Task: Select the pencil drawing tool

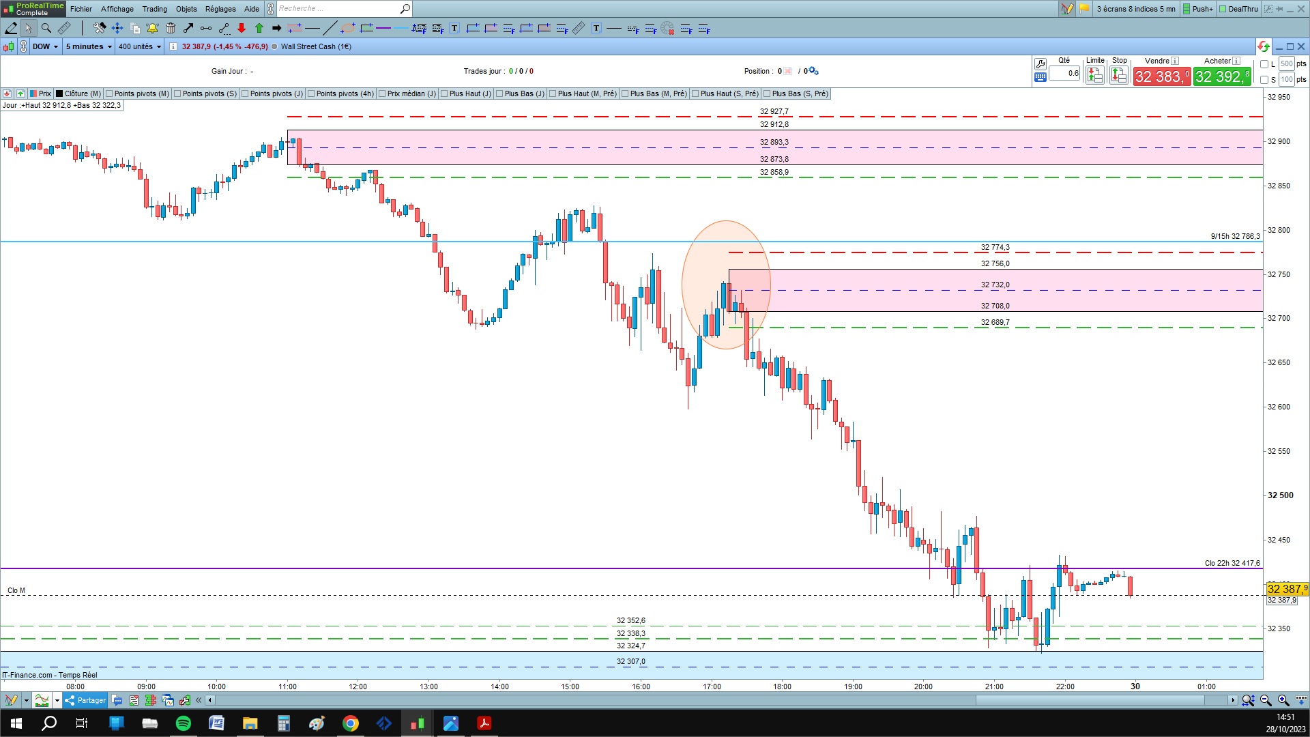Action: (11, 28)
